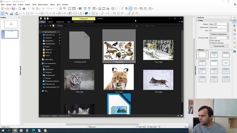237x133 pixels.
Task: Select the Callout shapes tool
Action: coord(76,13)
